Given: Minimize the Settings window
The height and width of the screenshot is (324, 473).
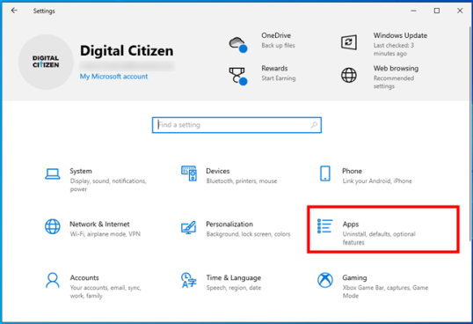Looking at the screenshot, I should pos(413,11).
